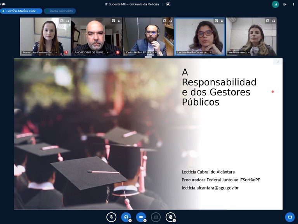298x224 pixels.
Task: Click the recording indicator beside meeting title
Action: pyautogui.click(x=168, y=4)
